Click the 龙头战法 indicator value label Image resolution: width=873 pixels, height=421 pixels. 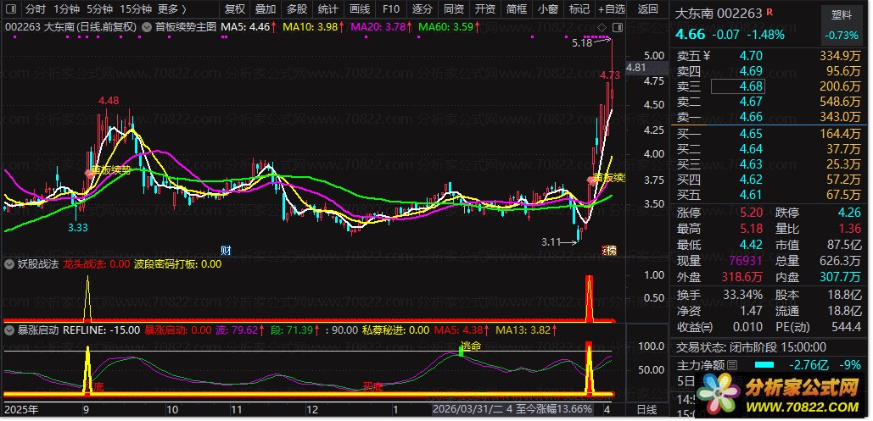(x=97, y=264)
